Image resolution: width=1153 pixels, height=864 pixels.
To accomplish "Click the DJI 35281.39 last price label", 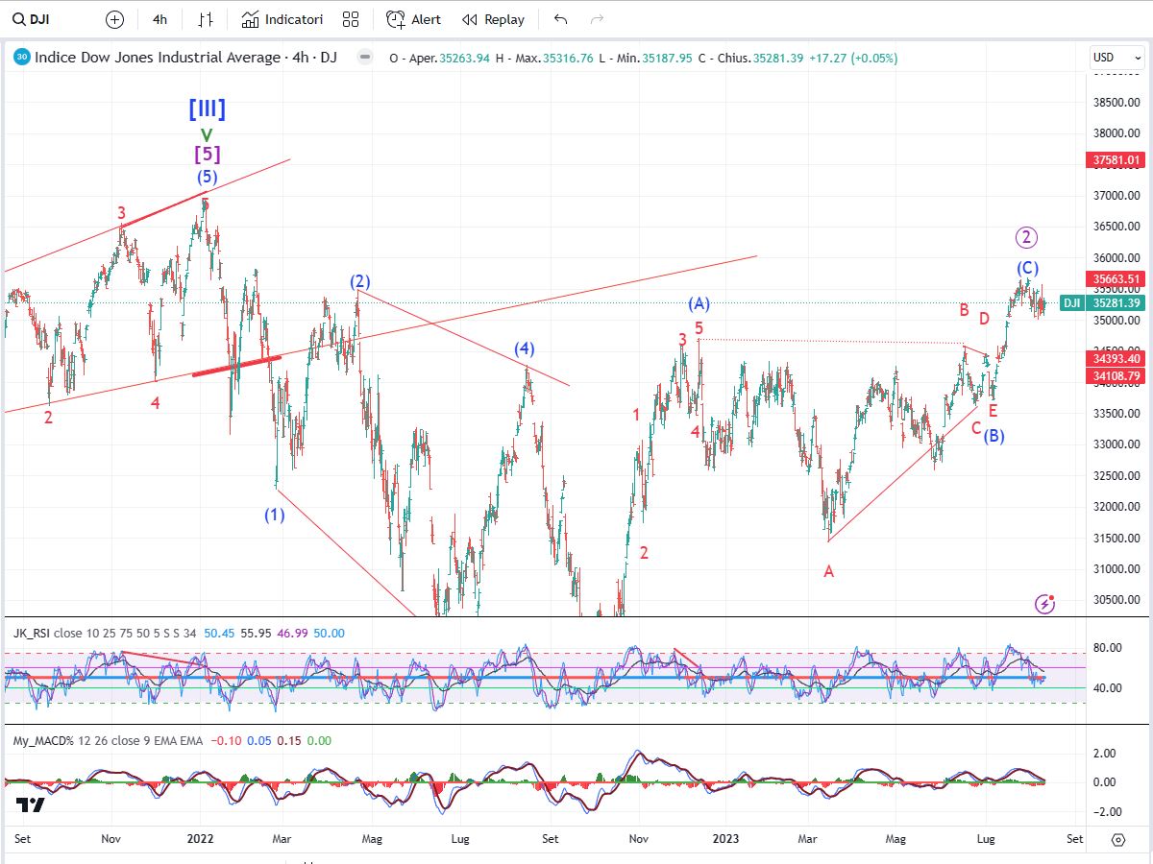I will 1102,303.
